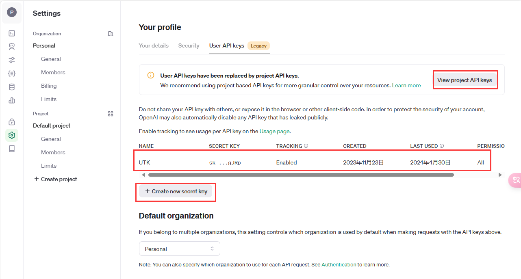The height and width of the screenshot is (279, 521).
Task: Click the P profile avatar
Action: [x=12, y=13]
